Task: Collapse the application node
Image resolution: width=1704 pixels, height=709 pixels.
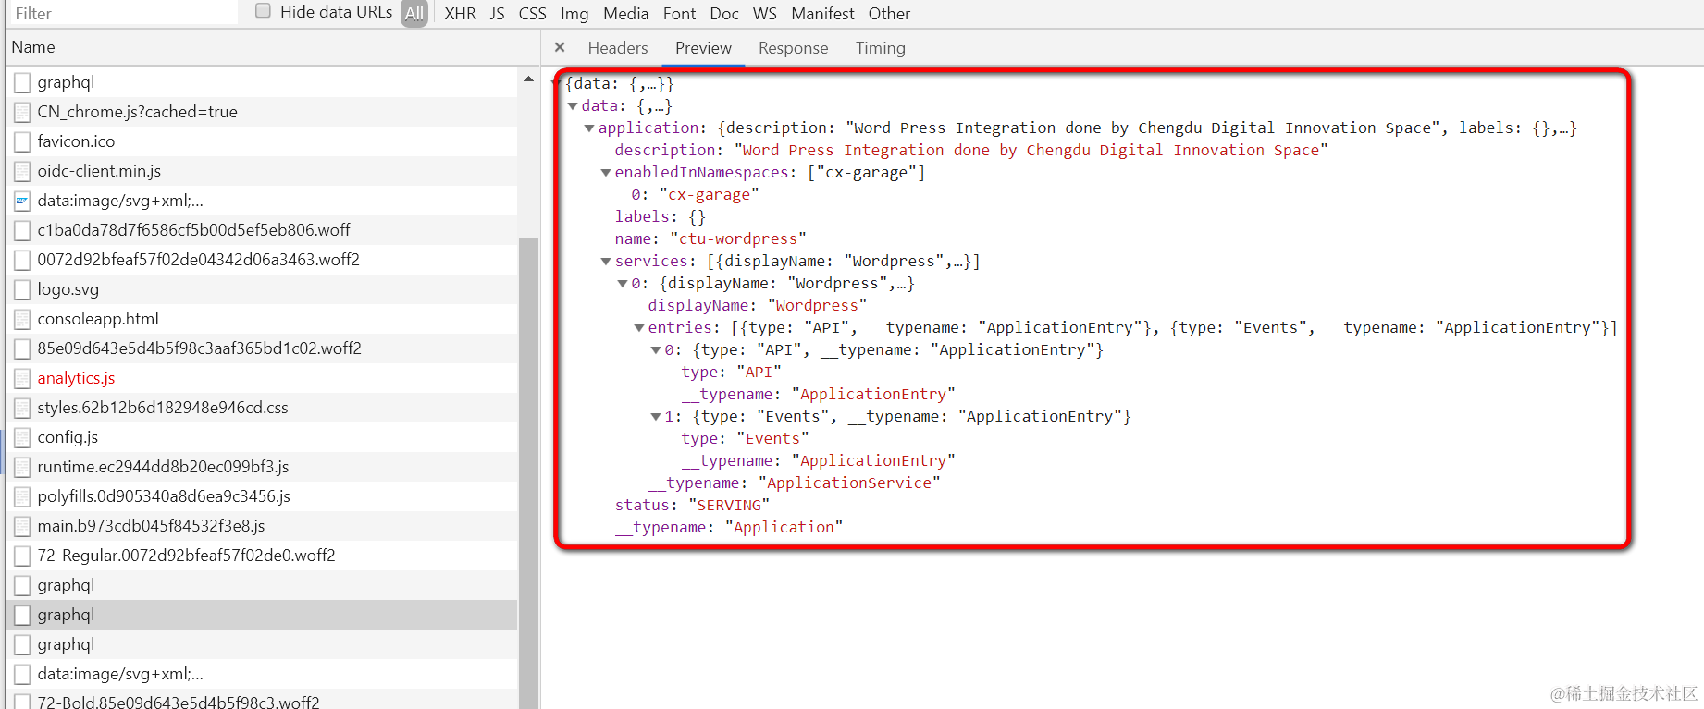Action: click(x=589, y=128)
